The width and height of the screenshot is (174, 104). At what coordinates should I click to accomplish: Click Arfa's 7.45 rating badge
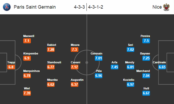click(x=114, y=67)
